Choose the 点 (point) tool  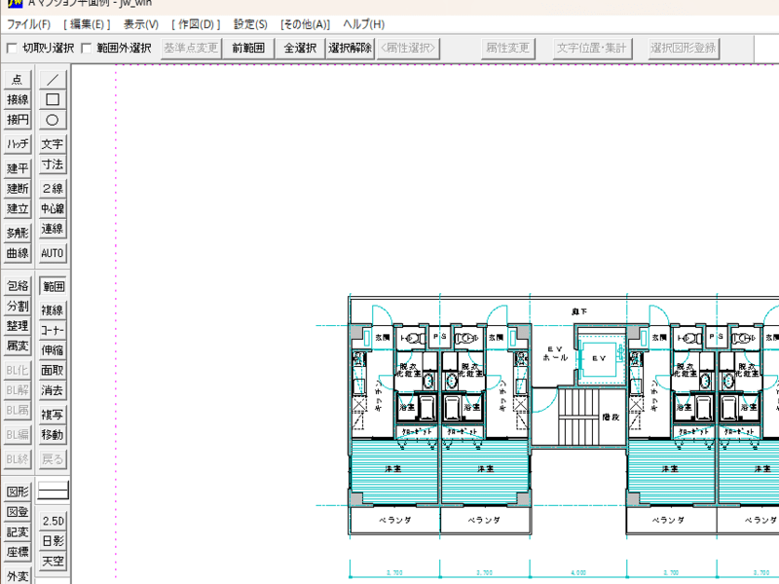pos(18,79)
